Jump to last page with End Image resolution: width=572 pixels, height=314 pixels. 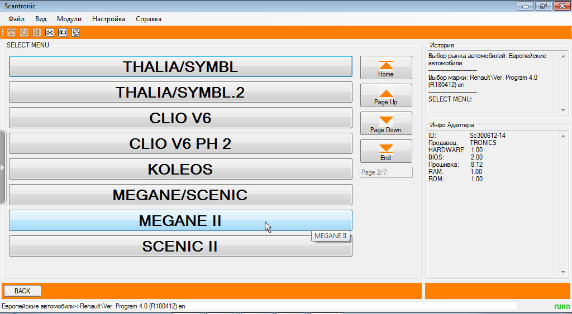click(x=386, y=151)
